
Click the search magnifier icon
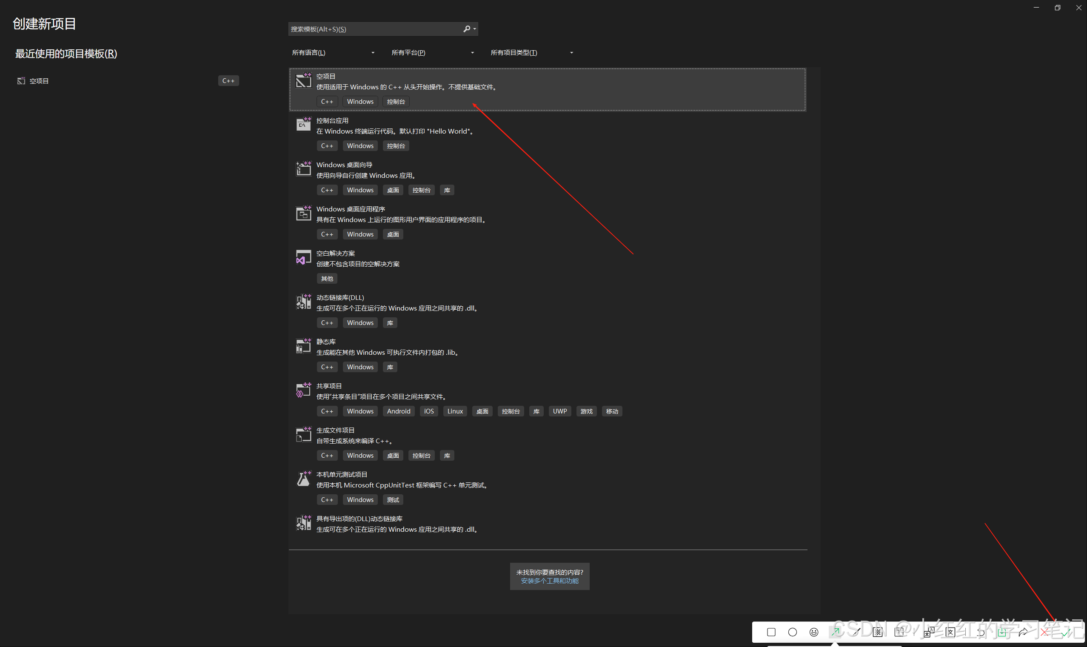(x=467, y=29)
